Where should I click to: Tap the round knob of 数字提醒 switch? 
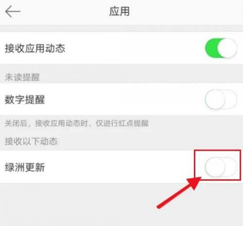pos(215,99)
